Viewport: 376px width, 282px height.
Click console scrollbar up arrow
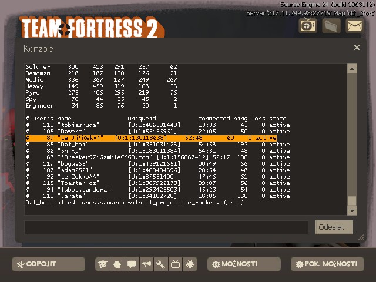(352, 69)
